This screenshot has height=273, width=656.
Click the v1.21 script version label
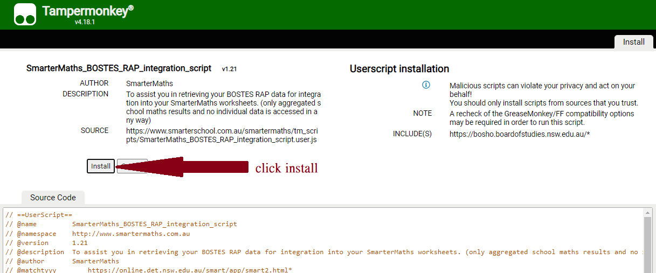pyautogui.click(x=229, y=69)
